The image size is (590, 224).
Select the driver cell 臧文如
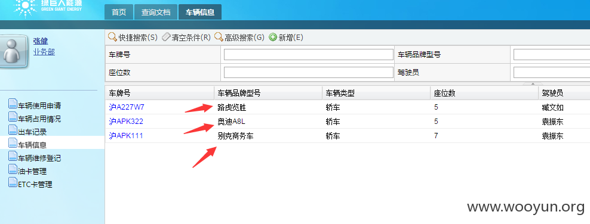coord(552,108)
